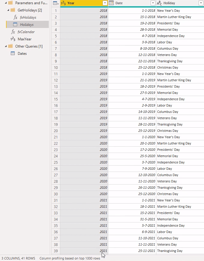Viewport: 204px width, 261px height.
Task: Click the Year column whole-number type icon
Action: [x=63, y=3]
